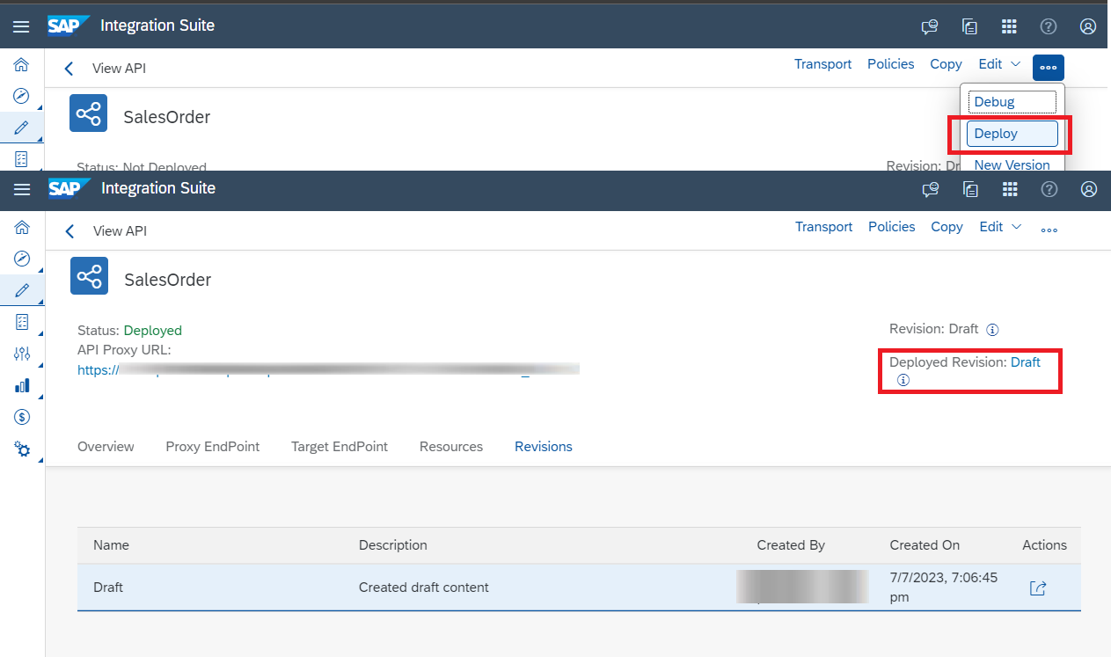
Task: Click info icon below Deployed Revision
Action: pyautogui.click(x=903, y=380)
